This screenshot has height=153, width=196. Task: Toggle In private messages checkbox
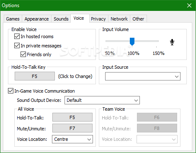(x=17, y=46)
